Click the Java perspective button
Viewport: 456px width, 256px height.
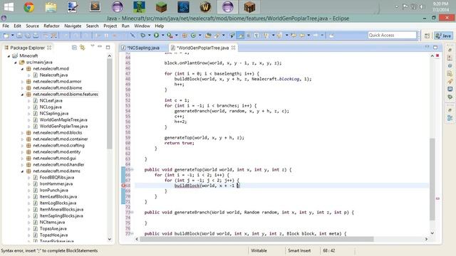pyautogui.click(x=443, y=36)
